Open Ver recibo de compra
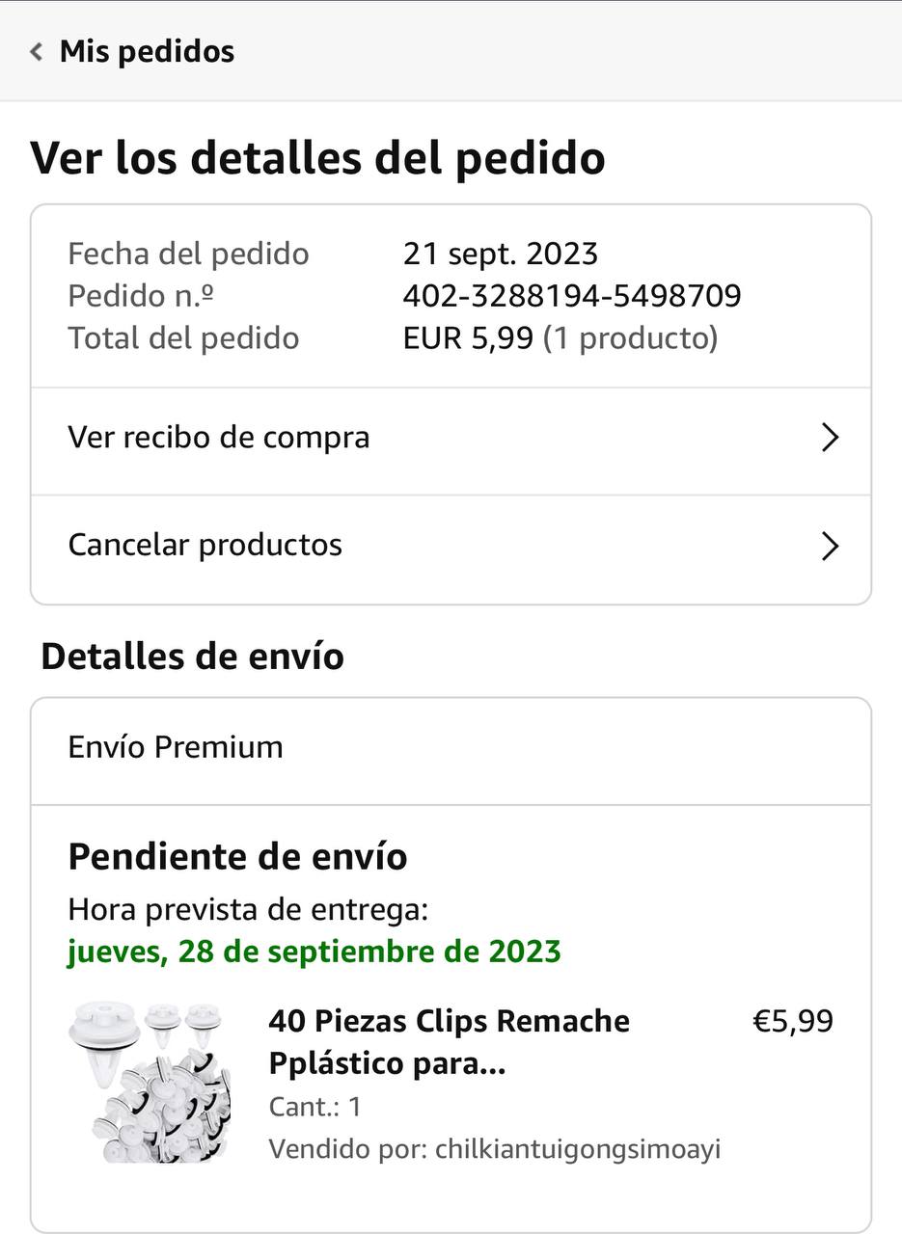Image resolution: width=902 pixels, height=1234 pixels. click(x=219, y=438)
